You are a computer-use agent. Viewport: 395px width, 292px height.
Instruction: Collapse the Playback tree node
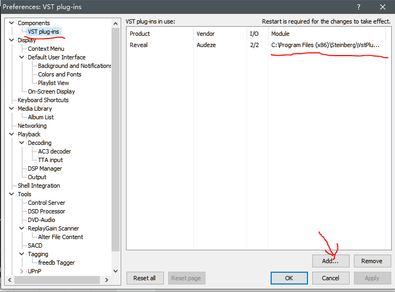click(13, 134)
